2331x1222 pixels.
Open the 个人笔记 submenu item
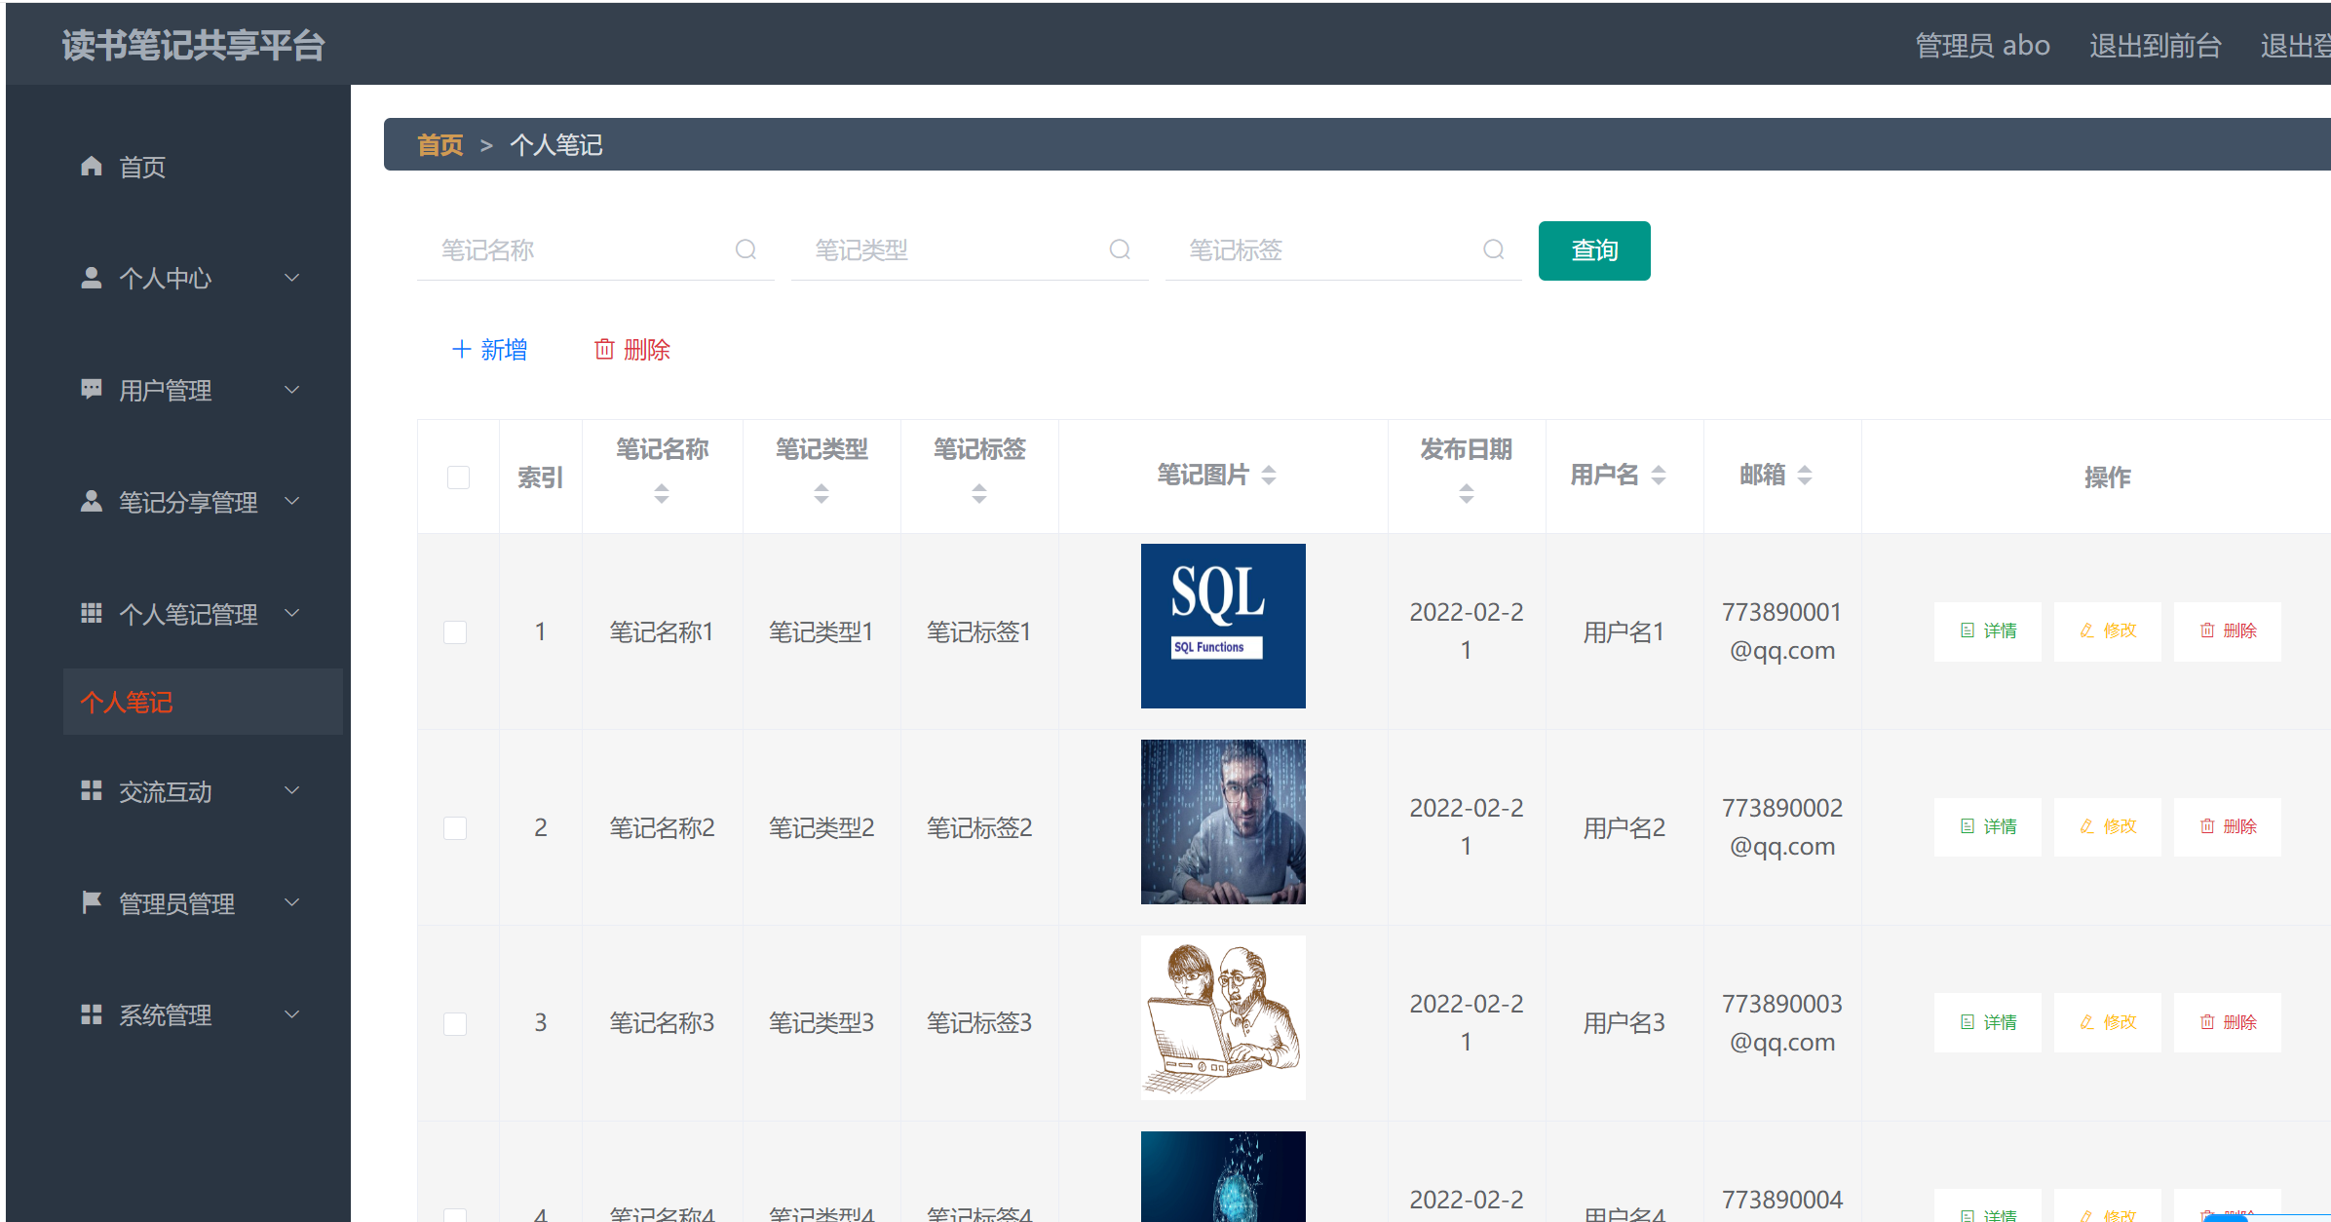click(x=127, y=702)
